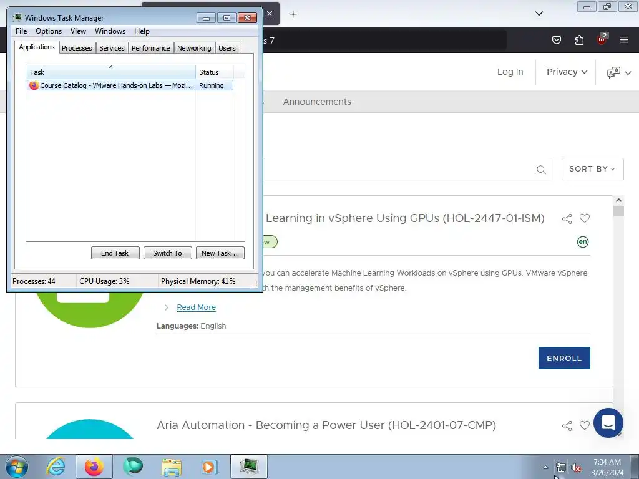Sort the list by Status column header
Image resolution: width=639 pixels, height=479 pixels.
pos(214,72)
